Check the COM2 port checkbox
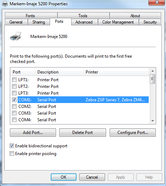The width and height of the screenshot is (166, 186). pyautogui.click(x=14, y=107)
